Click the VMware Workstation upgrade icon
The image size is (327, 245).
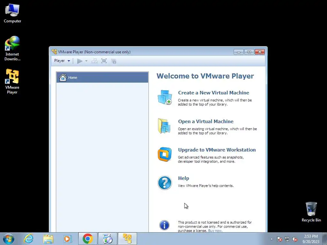(x=164, y=154)
